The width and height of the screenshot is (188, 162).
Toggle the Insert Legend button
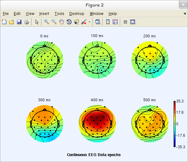coord(115,22)
